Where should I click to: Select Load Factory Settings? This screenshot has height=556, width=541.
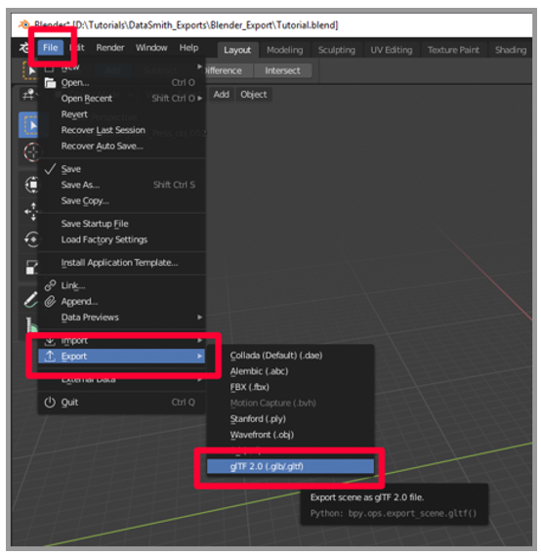tap(121, 239)
